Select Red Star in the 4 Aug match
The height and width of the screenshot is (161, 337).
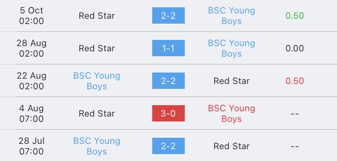coord(97,113)
